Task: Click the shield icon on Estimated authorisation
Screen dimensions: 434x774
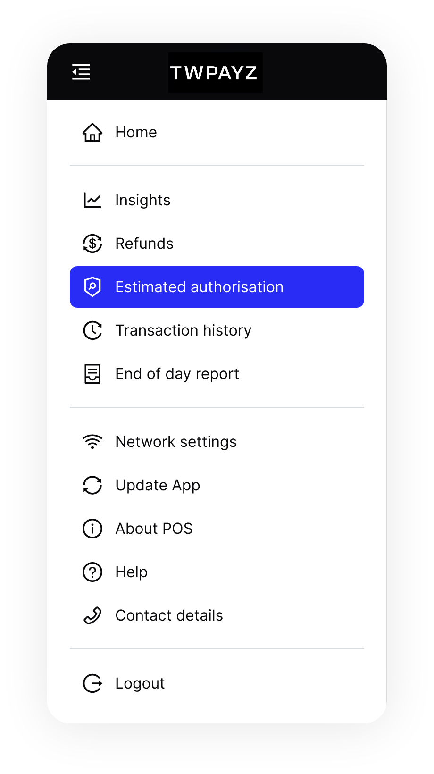Action: [92, 287]
